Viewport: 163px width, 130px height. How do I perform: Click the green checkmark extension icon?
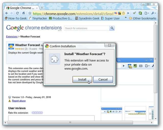[x=134, y=13]
